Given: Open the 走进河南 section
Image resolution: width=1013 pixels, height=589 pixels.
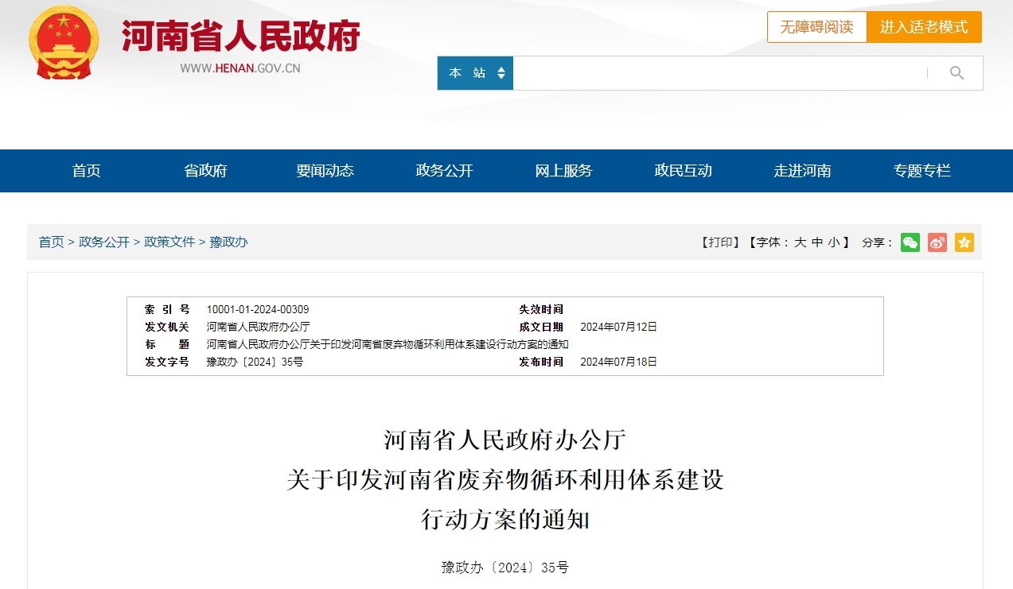Looking at the screenshot, I should (x=802, y=170).
